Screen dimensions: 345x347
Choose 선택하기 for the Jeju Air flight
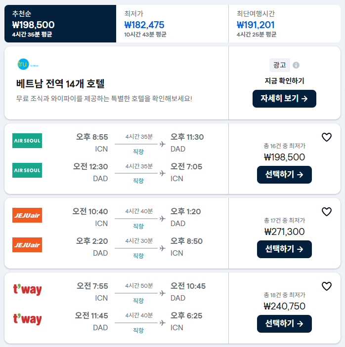(284, 249)
